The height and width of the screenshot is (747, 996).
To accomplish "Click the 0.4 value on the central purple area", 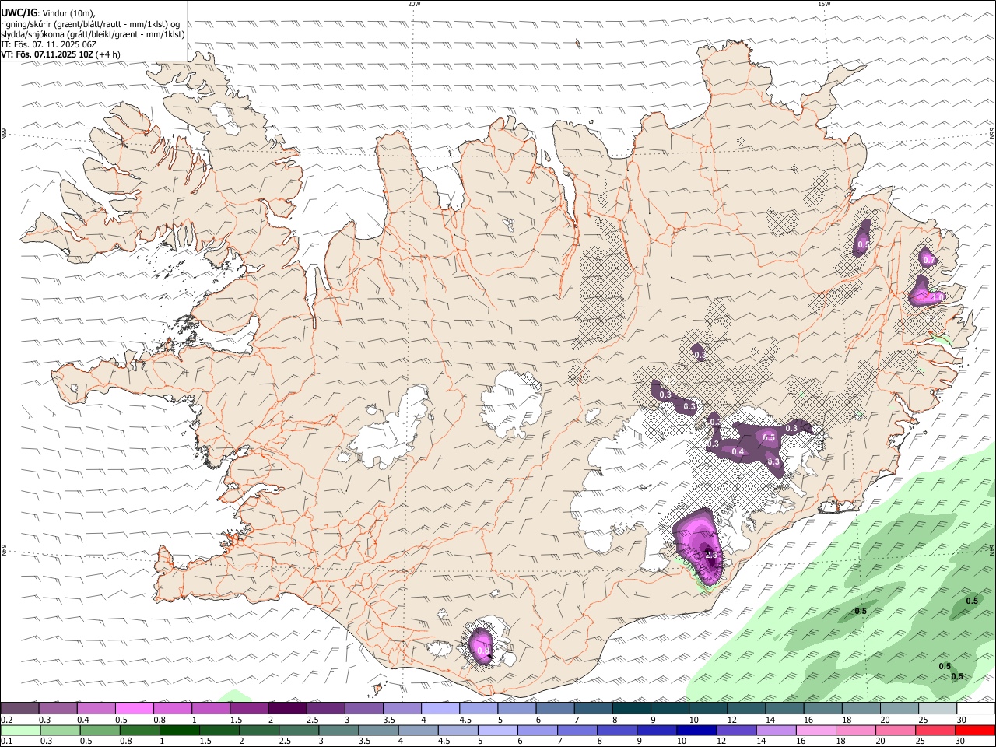I will (x=738, y=452).
